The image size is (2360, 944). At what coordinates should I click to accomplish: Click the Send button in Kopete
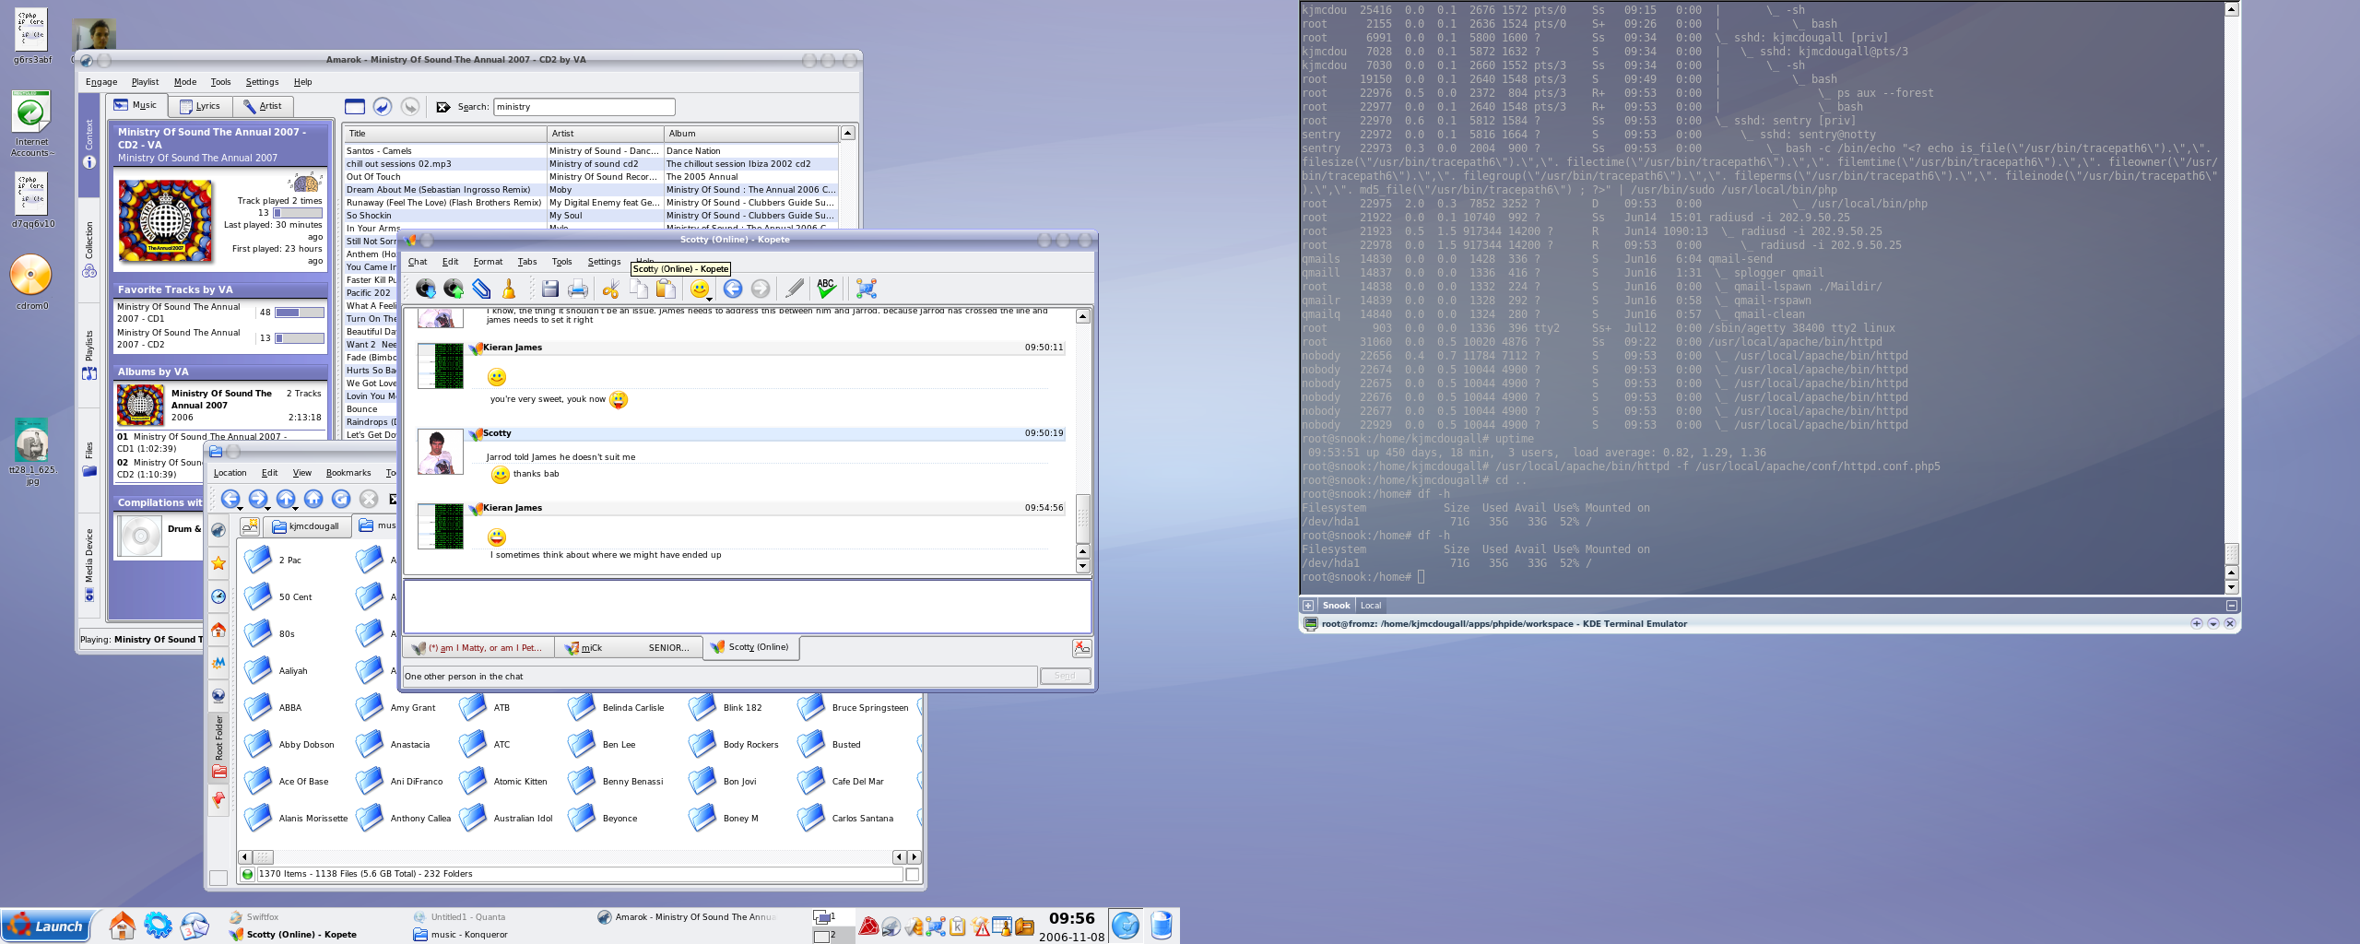pyautogui.click(x=1065, y=676)
